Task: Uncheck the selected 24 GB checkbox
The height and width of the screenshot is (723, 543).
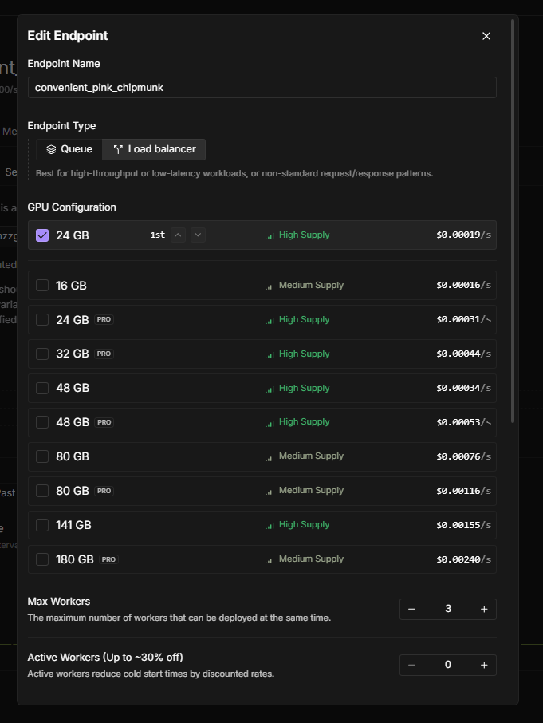Action: coord(42,235)
